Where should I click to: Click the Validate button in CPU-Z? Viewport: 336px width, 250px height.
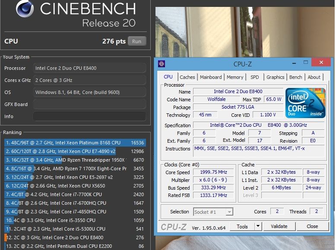click(x=279, y=226)
